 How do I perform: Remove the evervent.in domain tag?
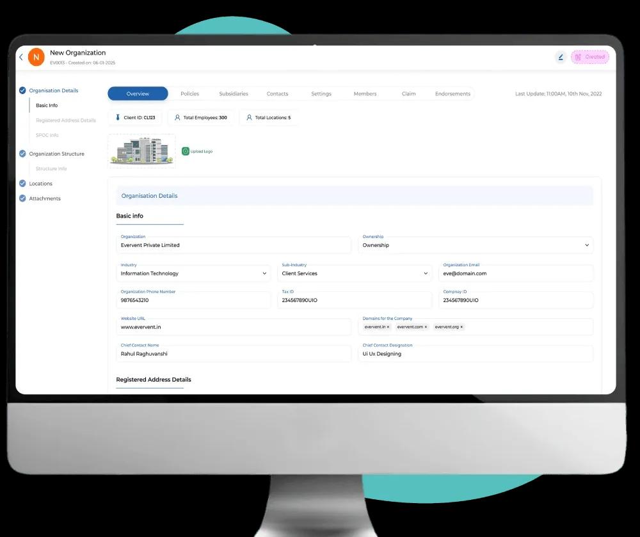click(x=388, y=327)
